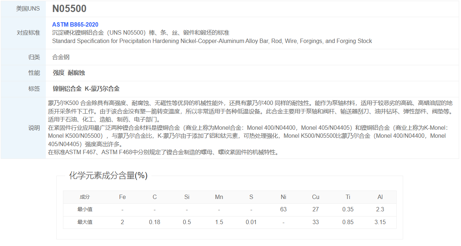461x246 pixels.
Task: Click the Ni minimum value 63
Action: (283, 210)
